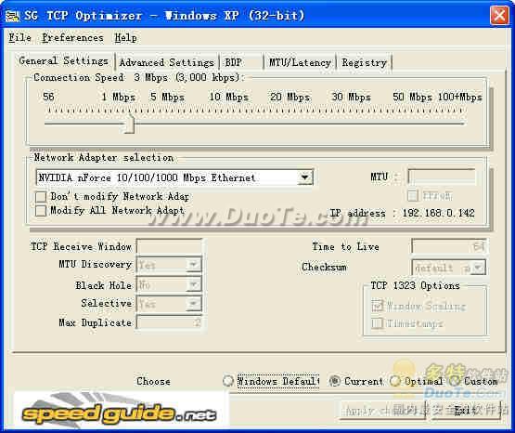Screen dimensions: 515x433
Task: Select the Optimal settings radio button
Action: tap(394, 381)
